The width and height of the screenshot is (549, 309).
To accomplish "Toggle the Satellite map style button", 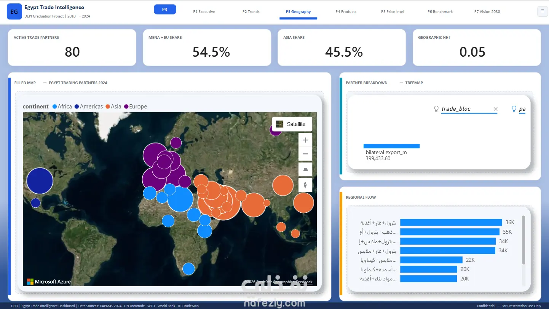I will [x=292, y=124].
